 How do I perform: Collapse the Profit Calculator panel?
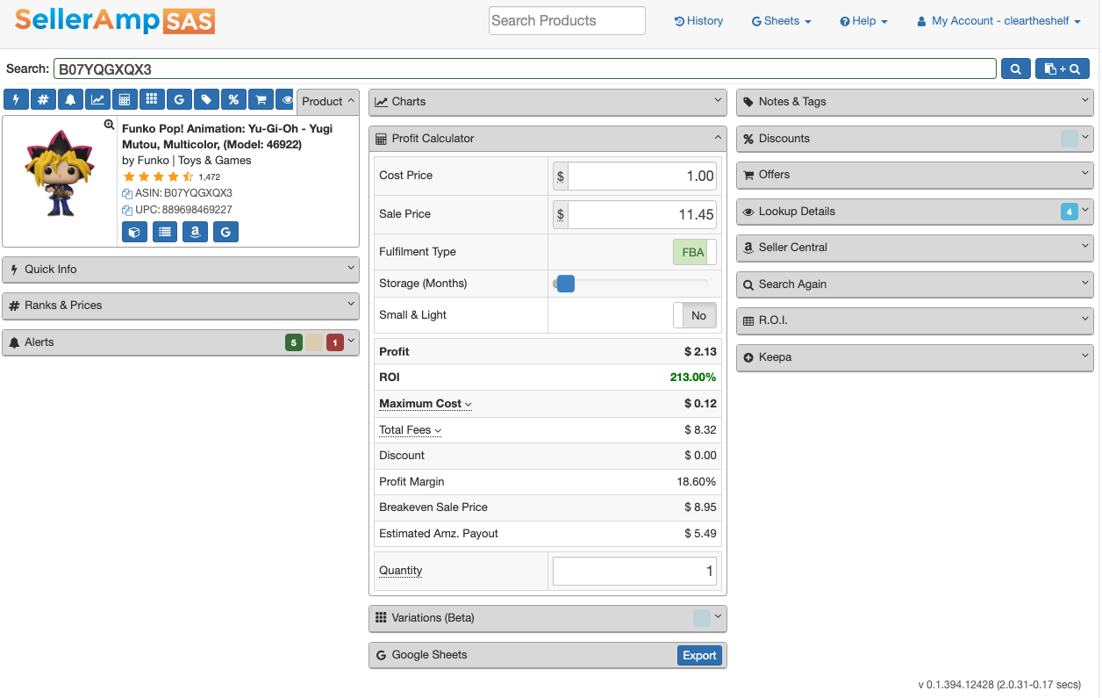[547, 139]
